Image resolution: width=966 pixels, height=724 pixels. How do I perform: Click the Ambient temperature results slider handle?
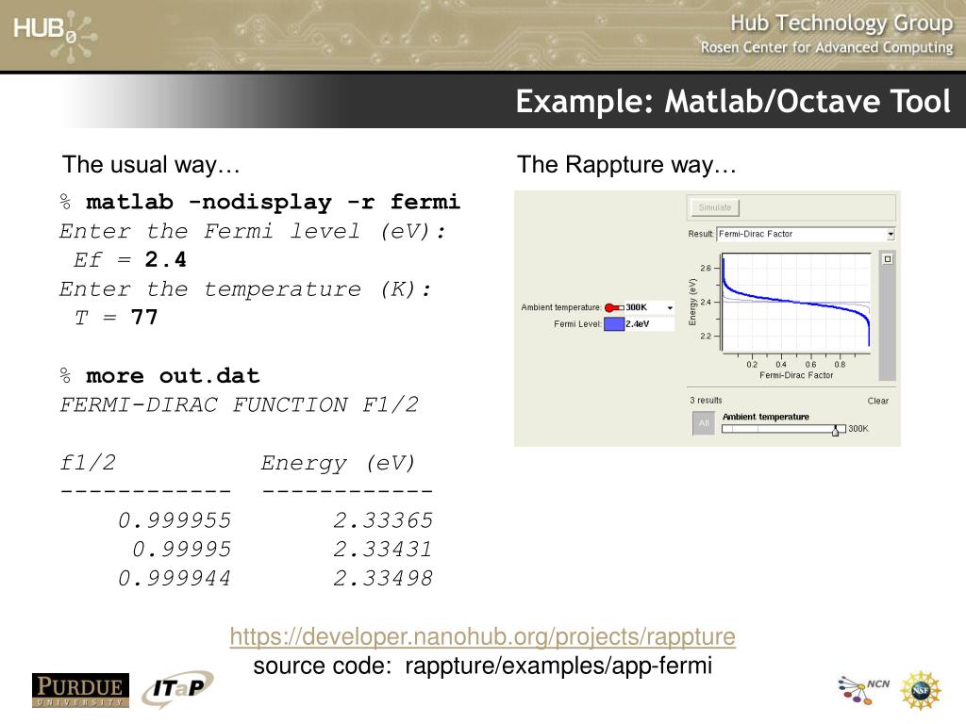836,430
